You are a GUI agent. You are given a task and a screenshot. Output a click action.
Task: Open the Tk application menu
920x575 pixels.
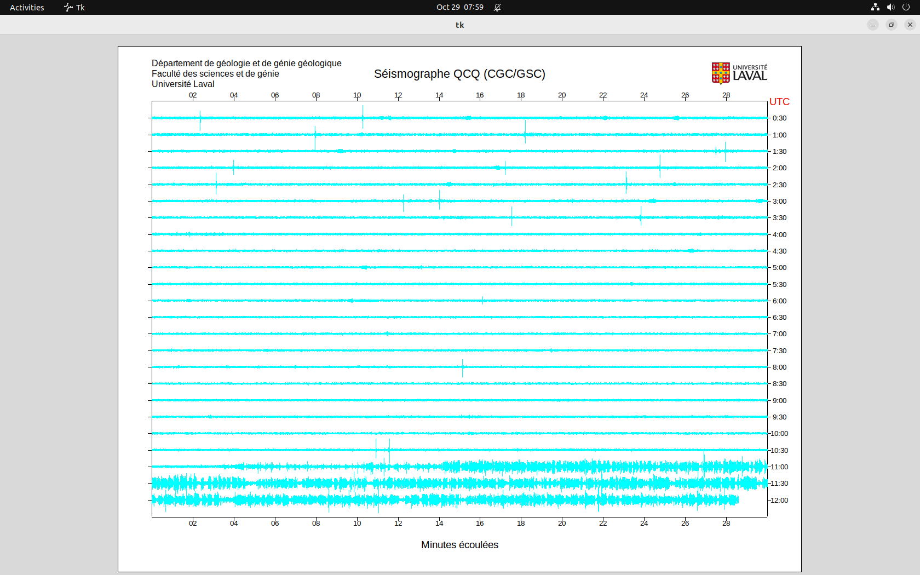[74, 7]
